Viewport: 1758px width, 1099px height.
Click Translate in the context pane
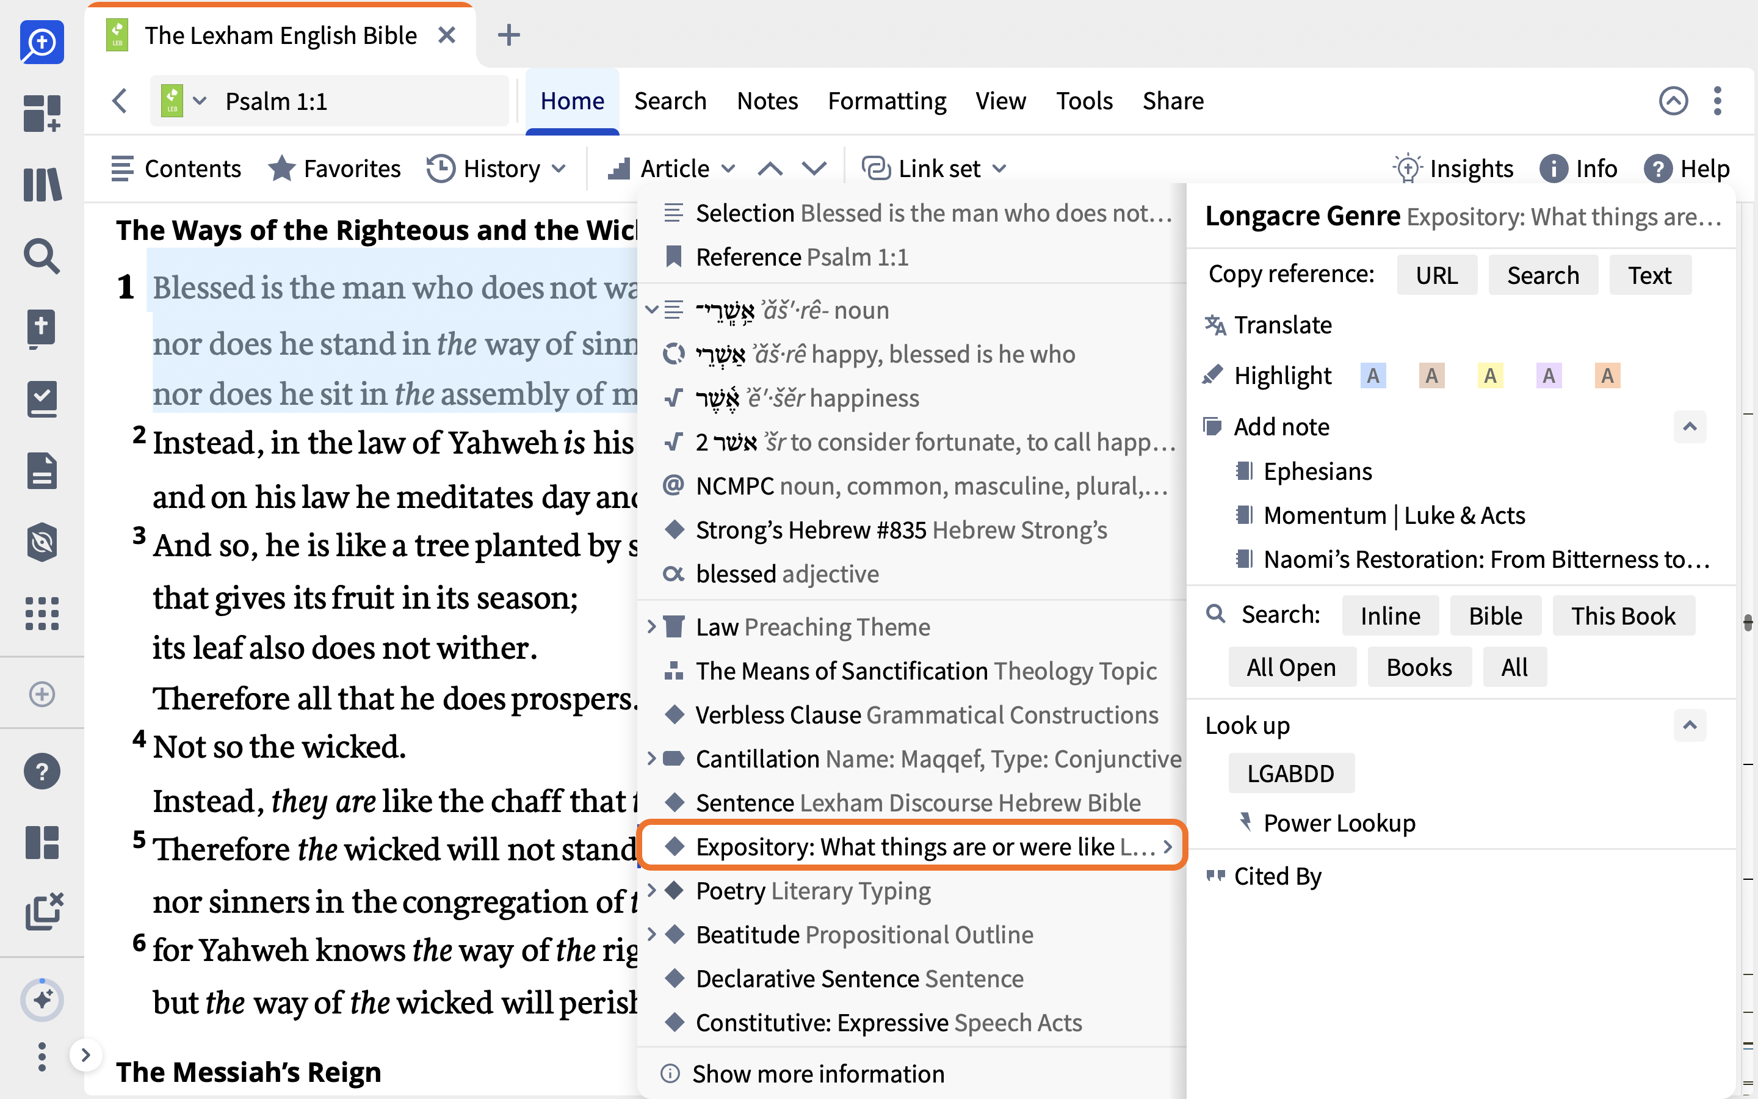tap(1268, 324)
